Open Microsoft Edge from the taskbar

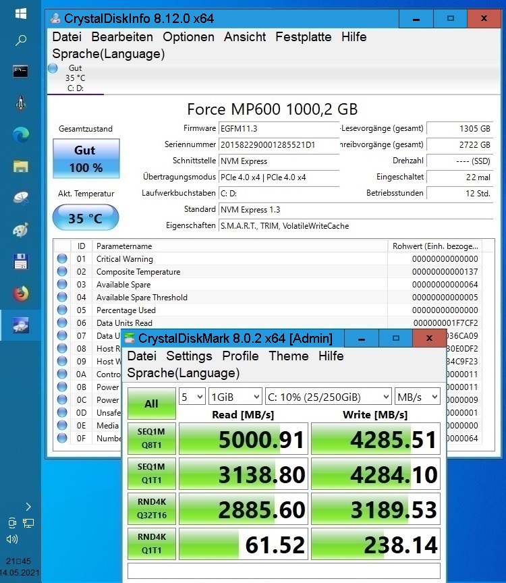click(x=20, y=134)
